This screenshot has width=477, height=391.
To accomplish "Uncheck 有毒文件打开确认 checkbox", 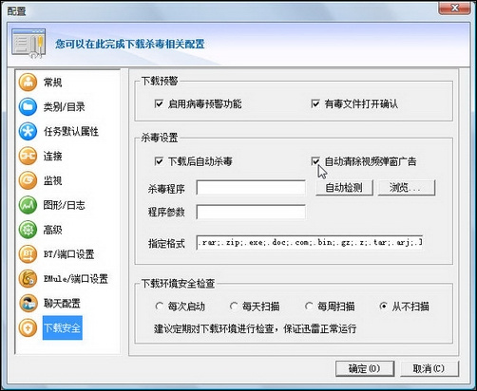I will [x=315, y=103].
